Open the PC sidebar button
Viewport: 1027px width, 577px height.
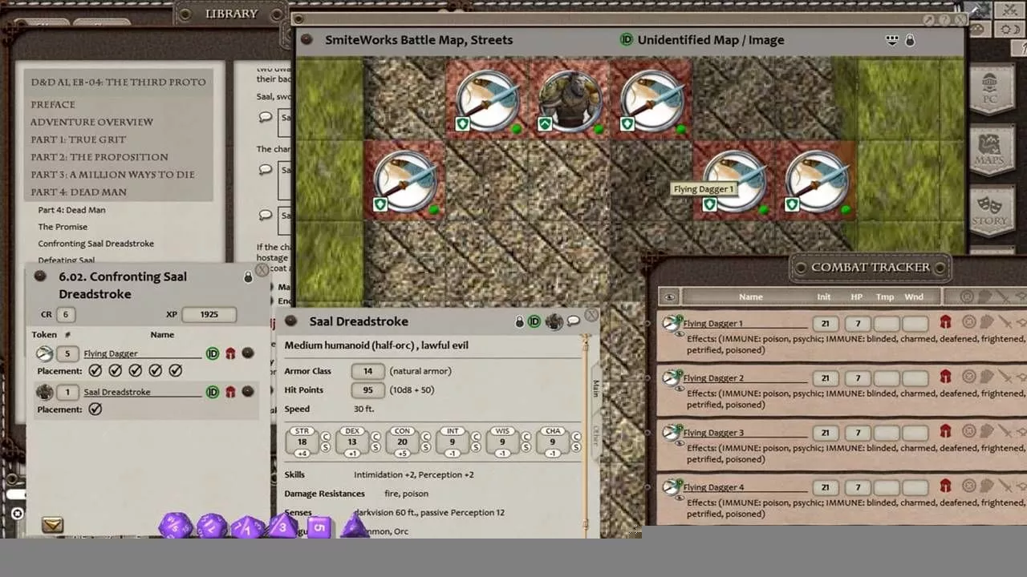pyautogui.click(x=991, y=91)
